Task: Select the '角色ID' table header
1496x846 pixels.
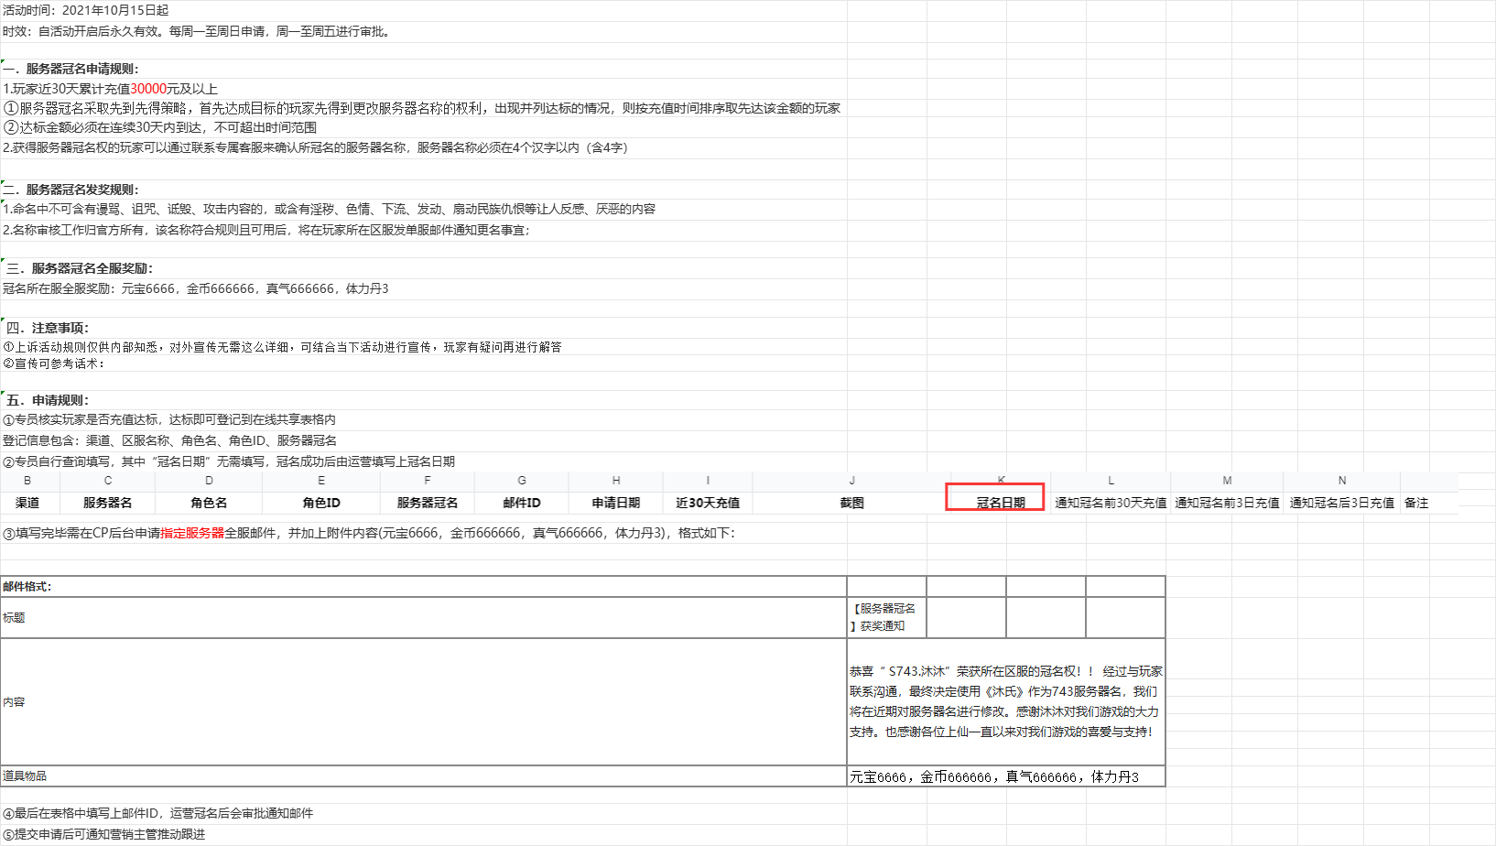Action: point(321,503)
